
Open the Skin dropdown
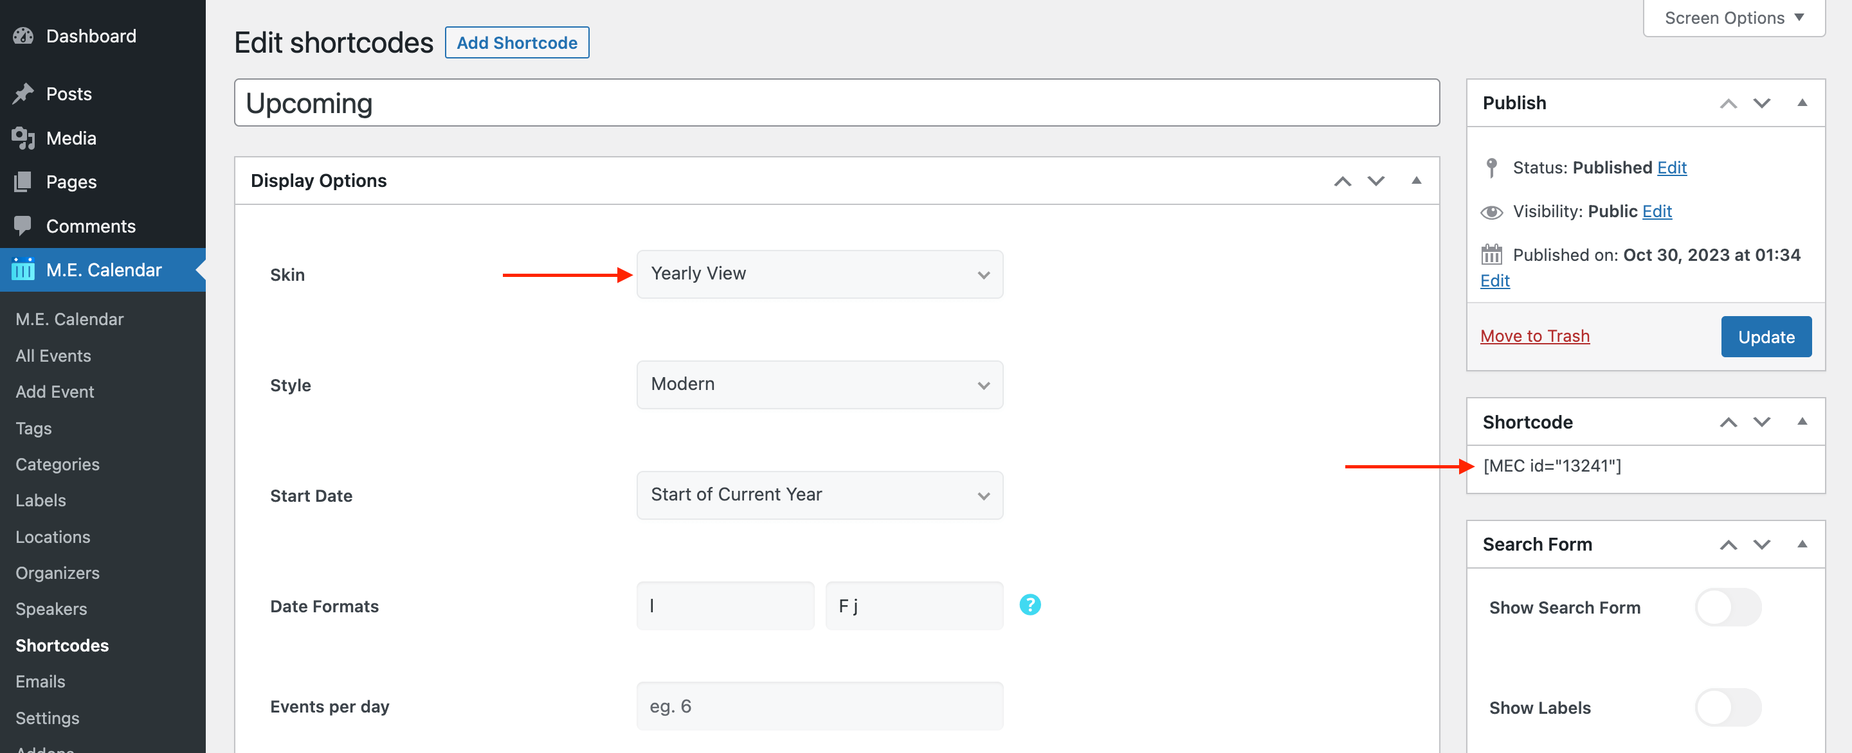(x=819, y=274)
